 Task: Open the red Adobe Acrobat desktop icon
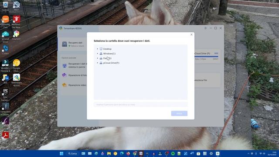pos(5,135)
